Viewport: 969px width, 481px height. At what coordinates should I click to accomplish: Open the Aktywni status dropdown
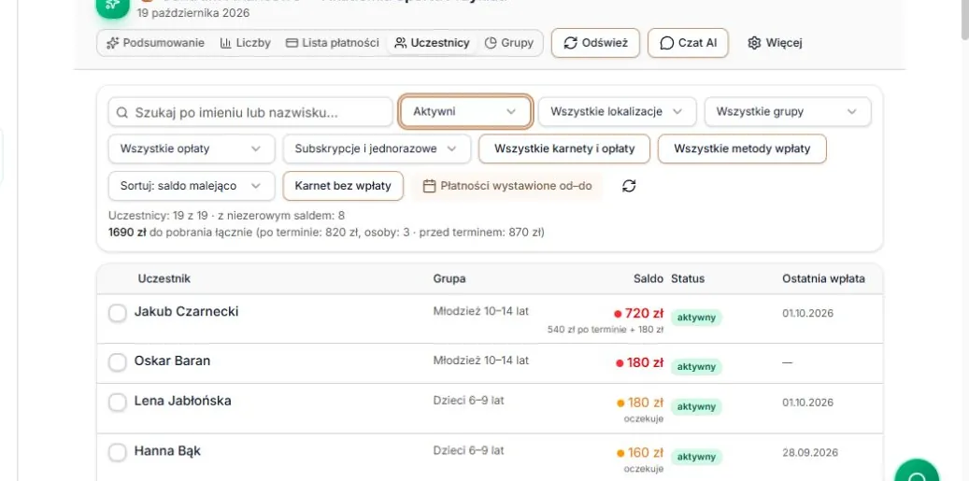[464, 112]
